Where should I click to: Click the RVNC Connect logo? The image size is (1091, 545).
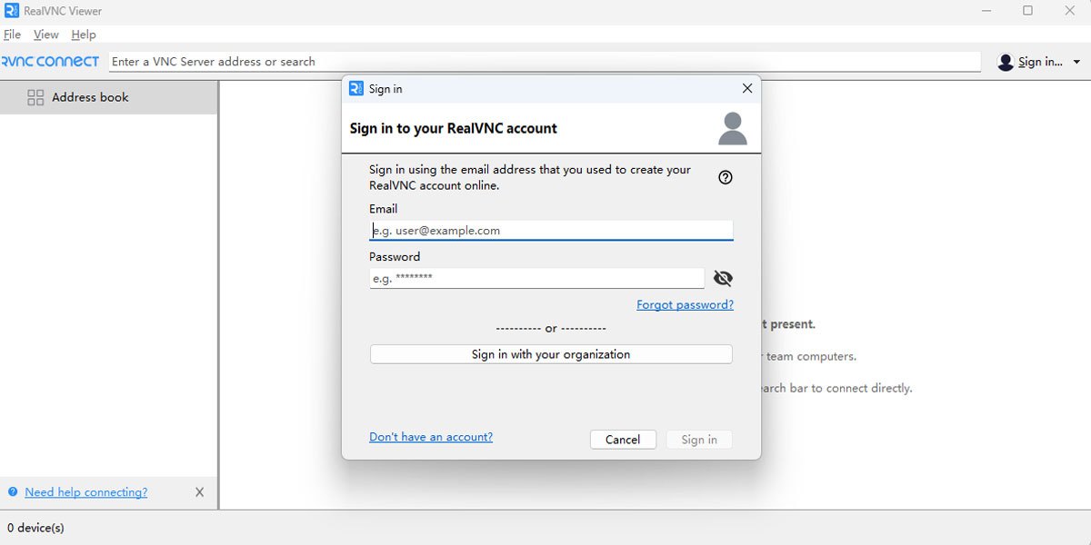click(x=51, y=62)
